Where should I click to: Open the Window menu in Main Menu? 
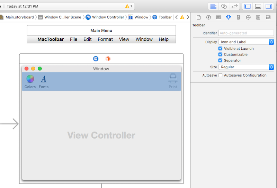coord(144,39)
